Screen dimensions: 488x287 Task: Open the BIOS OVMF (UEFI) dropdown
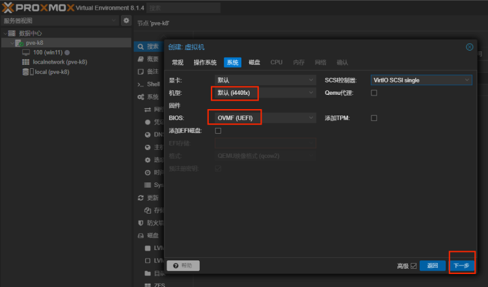265,118
